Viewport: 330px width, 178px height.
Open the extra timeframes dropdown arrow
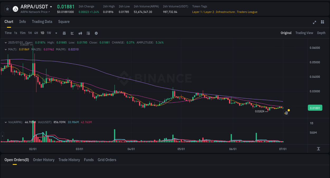[x=56, y=33]
